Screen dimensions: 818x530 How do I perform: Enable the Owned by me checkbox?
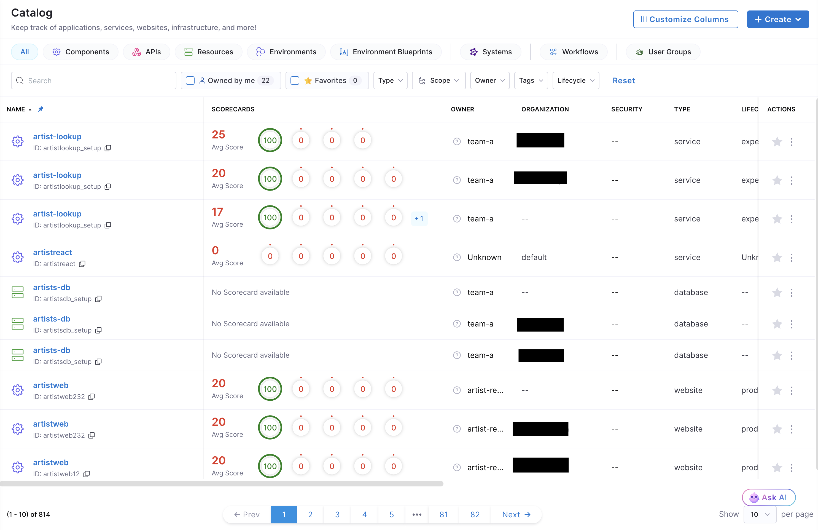190,81
